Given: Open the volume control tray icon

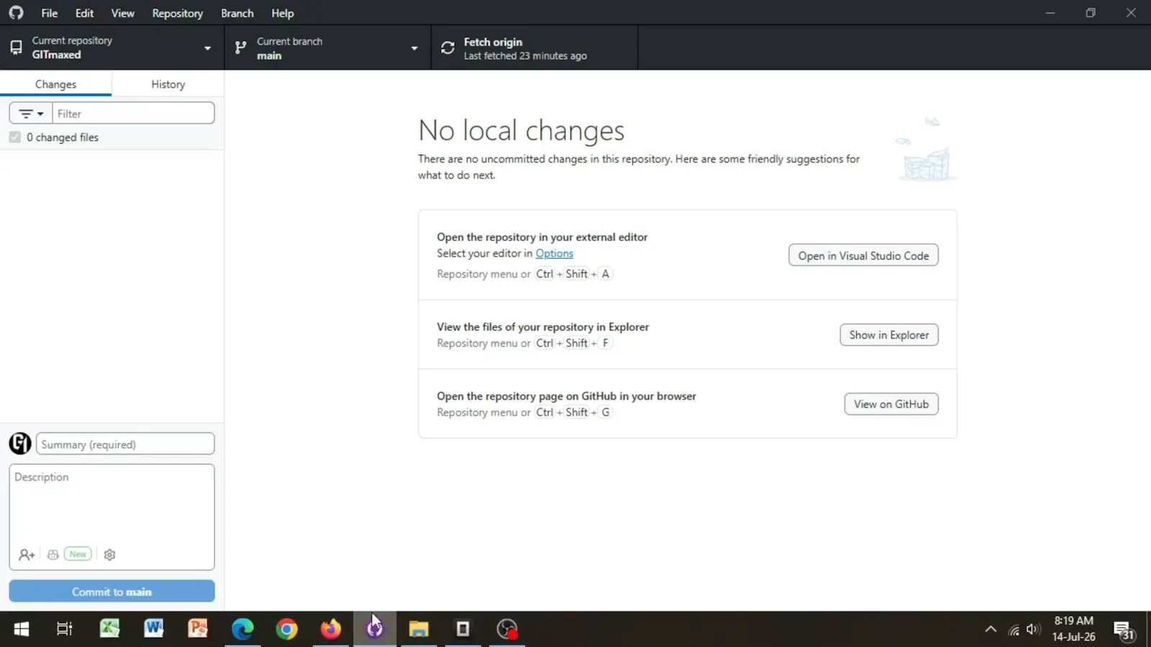Looking at the screenshot, I should pos(1034,629).
